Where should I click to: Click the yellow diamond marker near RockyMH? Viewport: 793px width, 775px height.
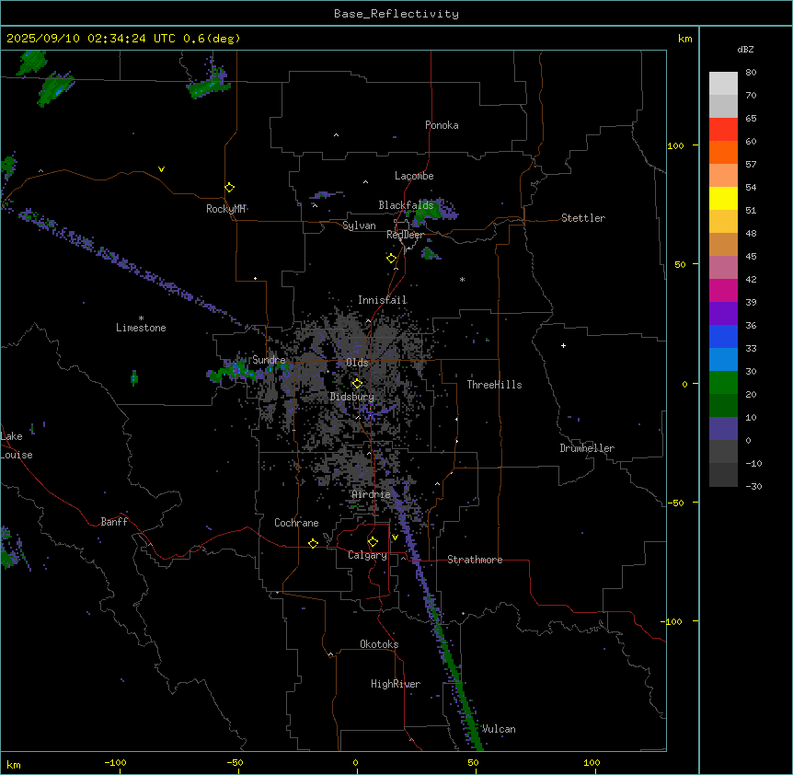pos(230,187)
